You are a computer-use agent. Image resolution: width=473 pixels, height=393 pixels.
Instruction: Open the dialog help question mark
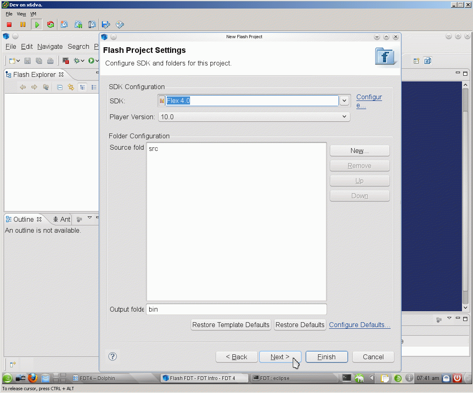113,357
